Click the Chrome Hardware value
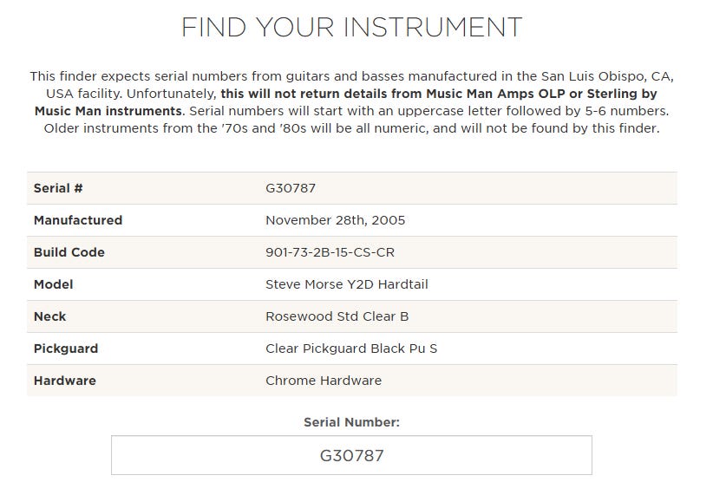Image resolution: width=713 pixels, height=482 pixels. tap(323, 381)
